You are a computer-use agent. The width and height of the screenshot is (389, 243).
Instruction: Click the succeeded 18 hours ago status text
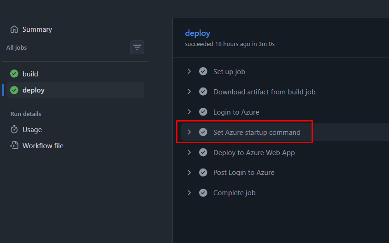pos(230,44)
